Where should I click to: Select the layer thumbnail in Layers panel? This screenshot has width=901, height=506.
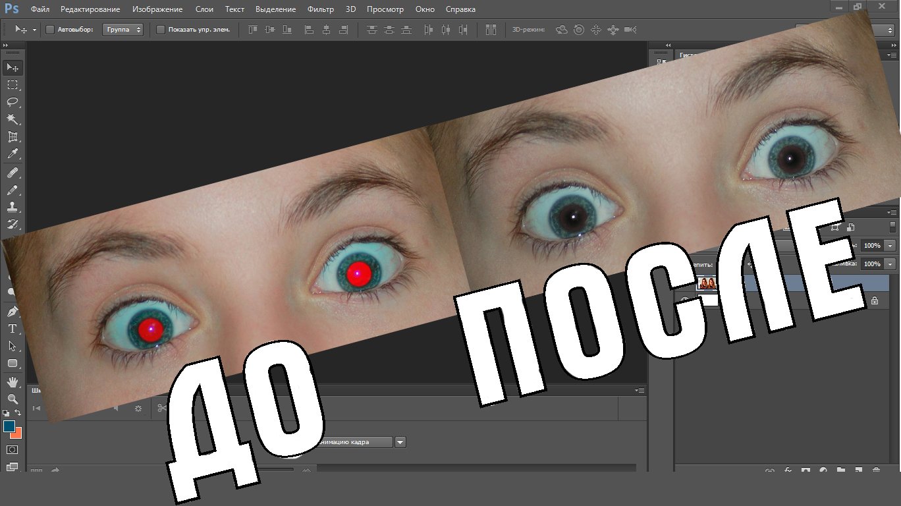pos(708,283)
